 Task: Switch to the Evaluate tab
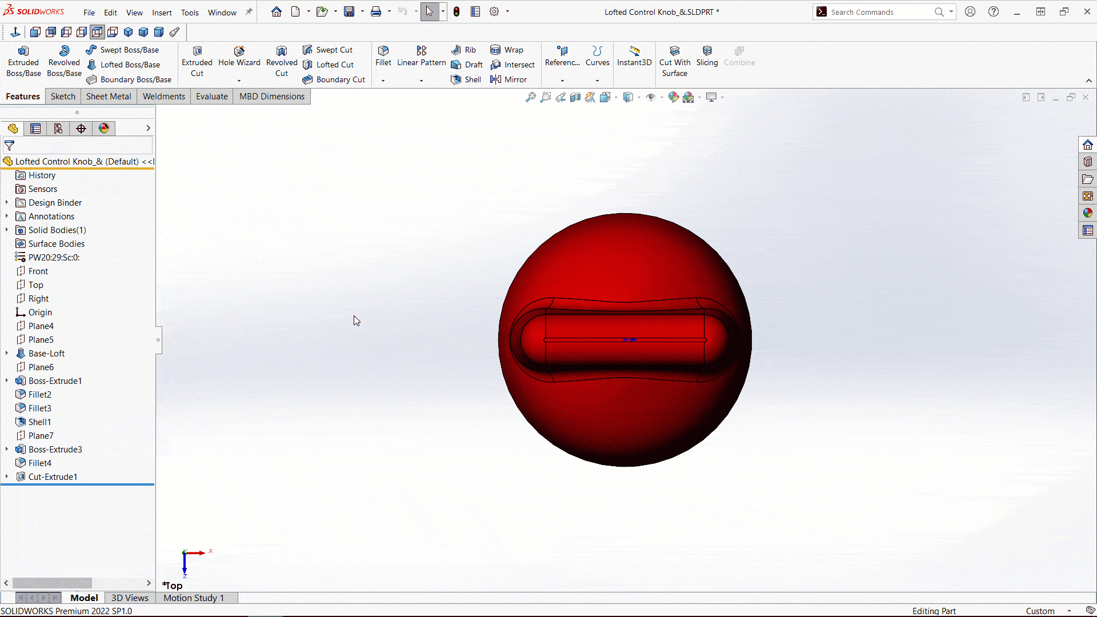coord(212,97)
